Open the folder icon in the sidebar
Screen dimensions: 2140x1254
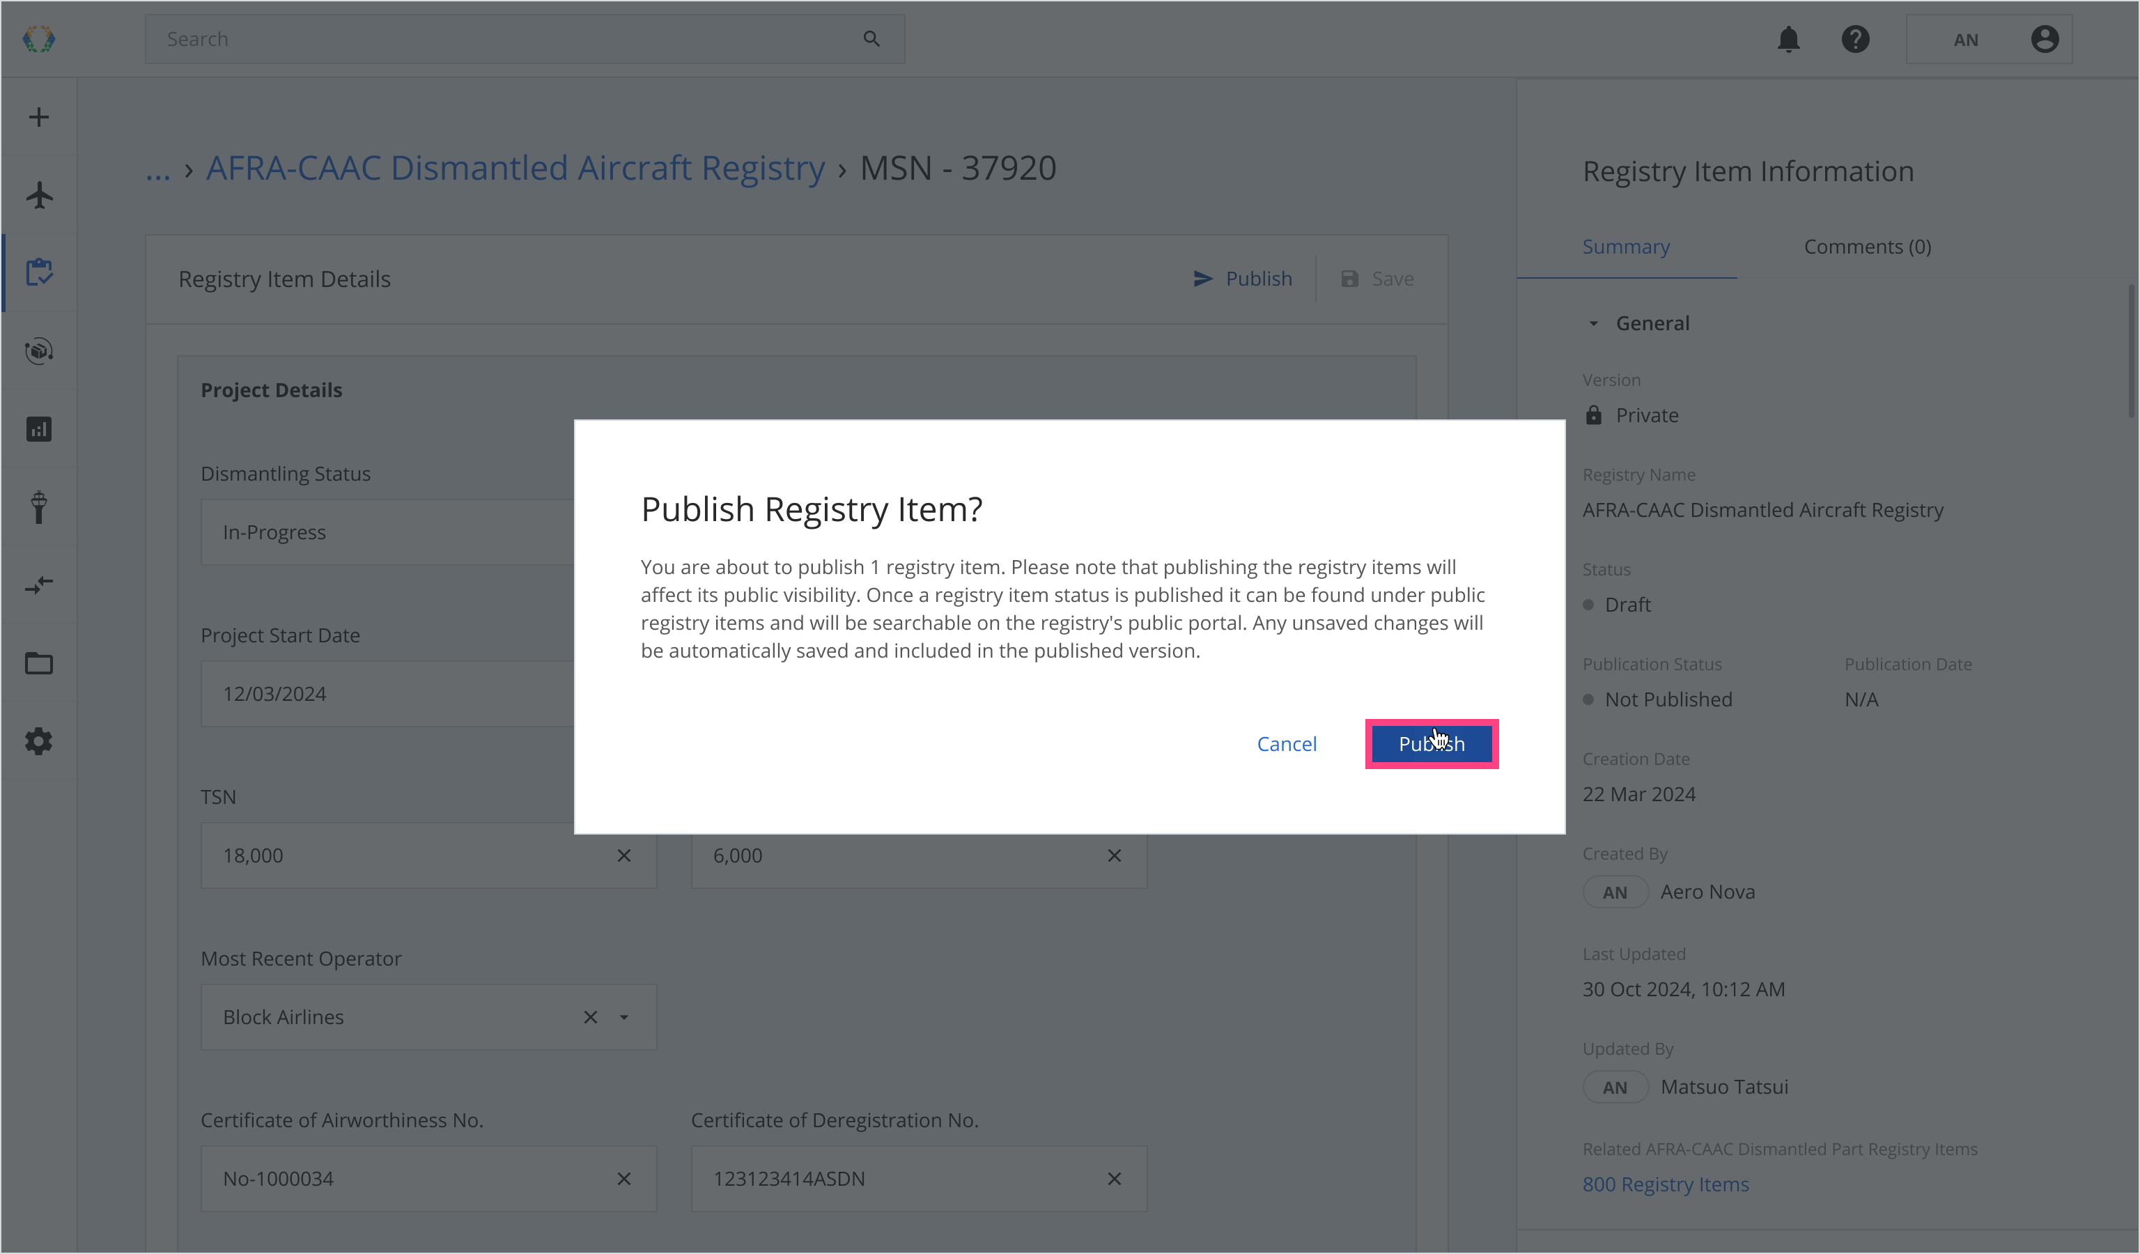[x=39, y=663]
